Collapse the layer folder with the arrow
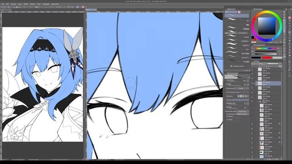Image resolution: width=292 pixels, height=164 pixels. coord(258,102)
